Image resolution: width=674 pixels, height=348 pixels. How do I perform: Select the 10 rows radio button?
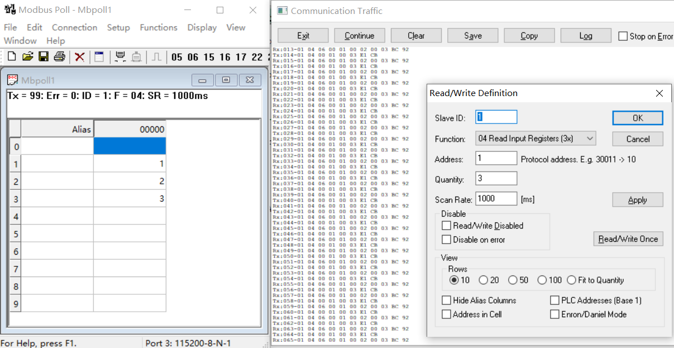(x=454, y=280)
